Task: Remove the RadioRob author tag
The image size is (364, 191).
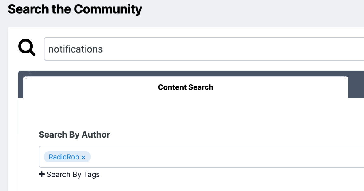Action: click(x=83, y=157)
